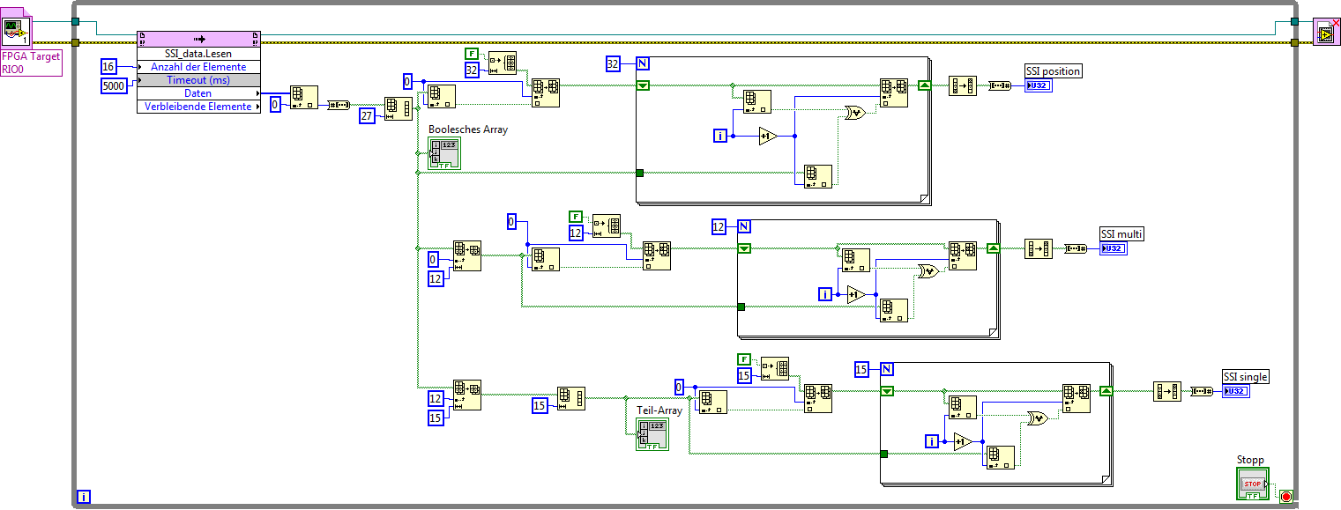
Task: Select the numeric constant 5000
Action: (x=115, y=85)
